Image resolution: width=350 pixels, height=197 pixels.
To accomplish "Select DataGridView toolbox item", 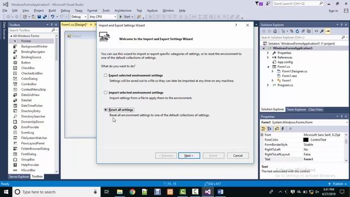I will (31, 95).
